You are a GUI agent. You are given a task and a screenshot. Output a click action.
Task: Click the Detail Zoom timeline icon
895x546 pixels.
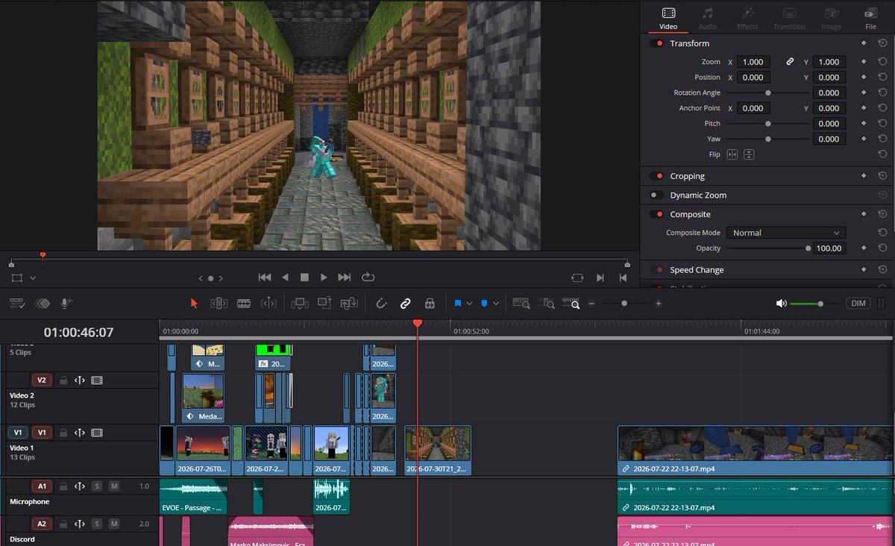click(545, 304)
